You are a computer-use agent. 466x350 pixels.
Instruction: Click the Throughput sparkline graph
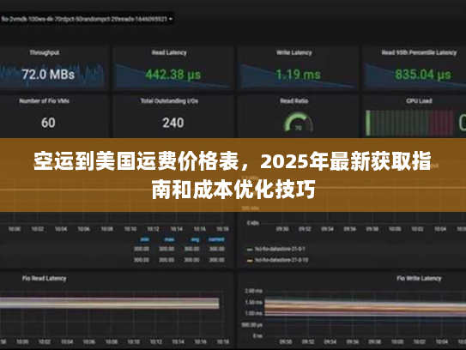tap(52, 75)
